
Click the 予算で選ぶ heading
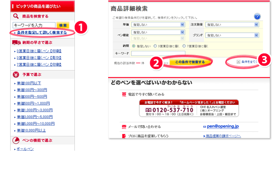pos(32,75)
